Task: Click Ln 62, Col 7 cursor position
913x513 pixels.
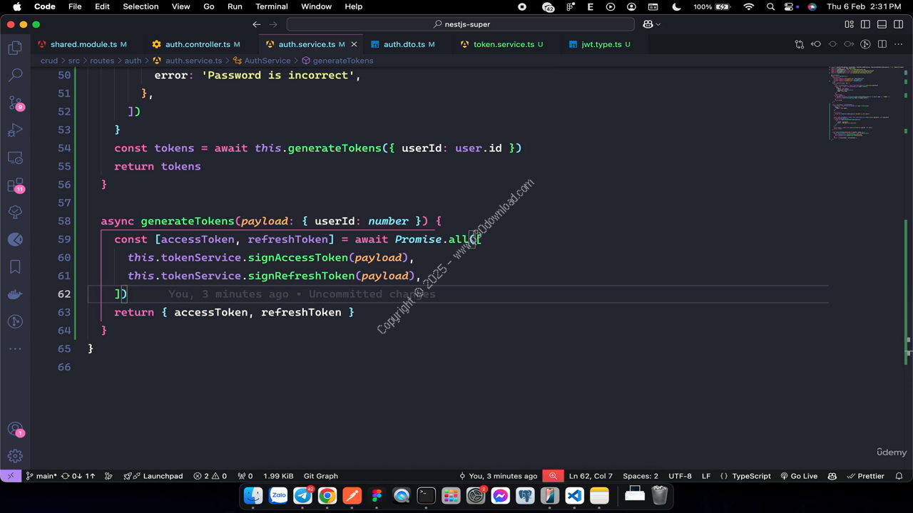Action: pos(591,476)
